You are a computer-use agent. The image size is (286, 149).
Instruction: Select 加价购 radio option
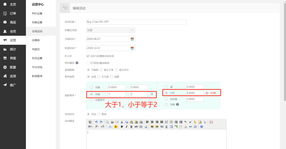click(x=166, y=99)
